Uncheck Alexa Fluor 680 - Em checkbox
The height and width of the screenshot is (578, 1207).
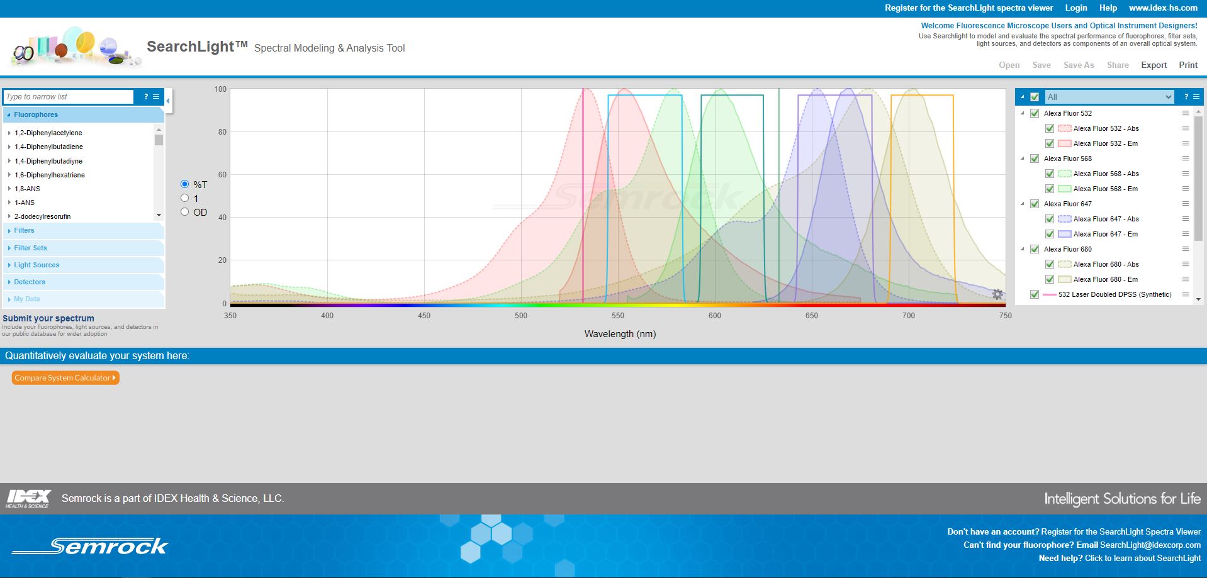[1050, 279]
